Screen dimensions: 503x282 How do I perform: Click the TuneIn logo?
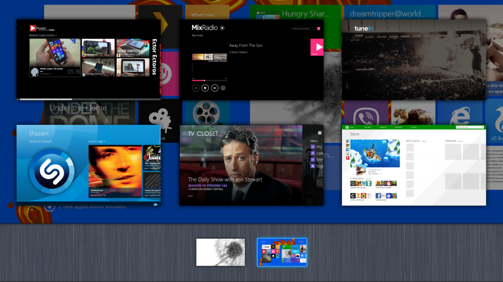click(364, 28)
